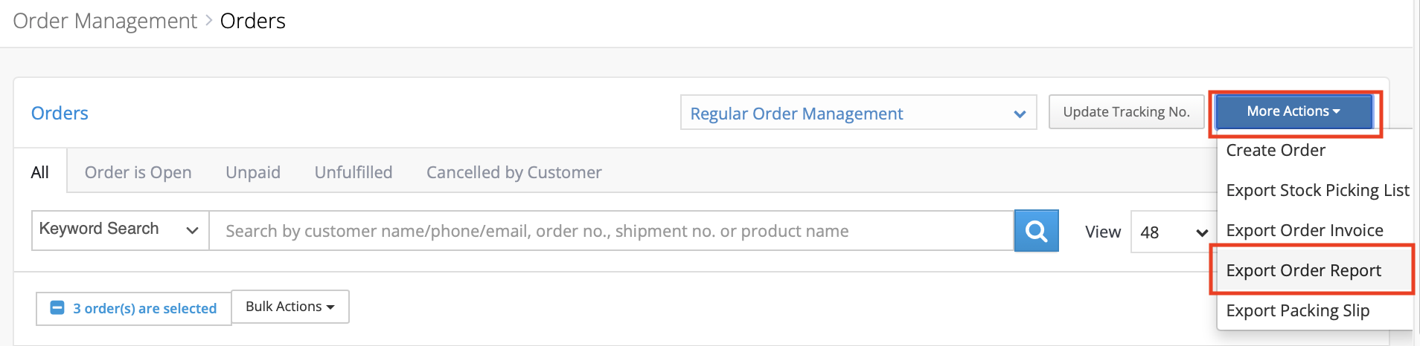Show Cancelled by Customer tab

[x=514, y=172]
